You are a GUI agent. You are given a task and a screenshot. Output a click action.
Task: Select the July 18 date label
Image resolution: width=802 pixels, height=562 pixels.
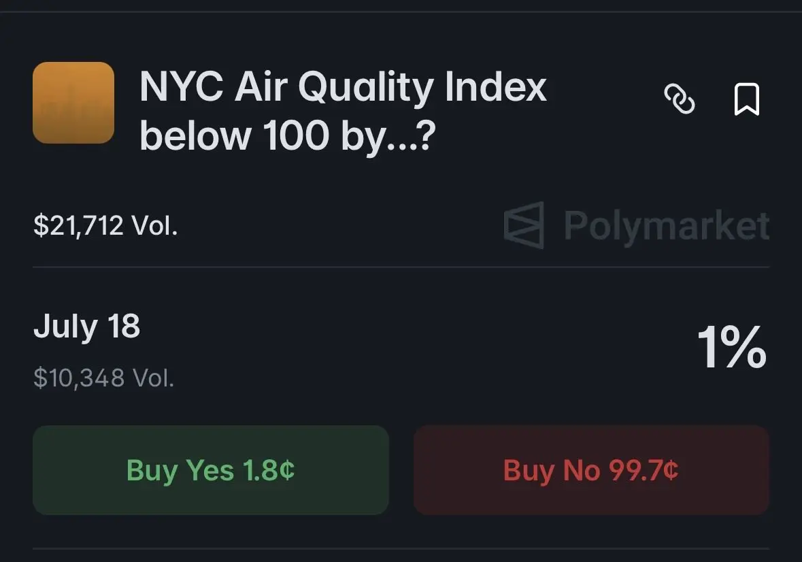pyautogui.click(x=86, y=327)
